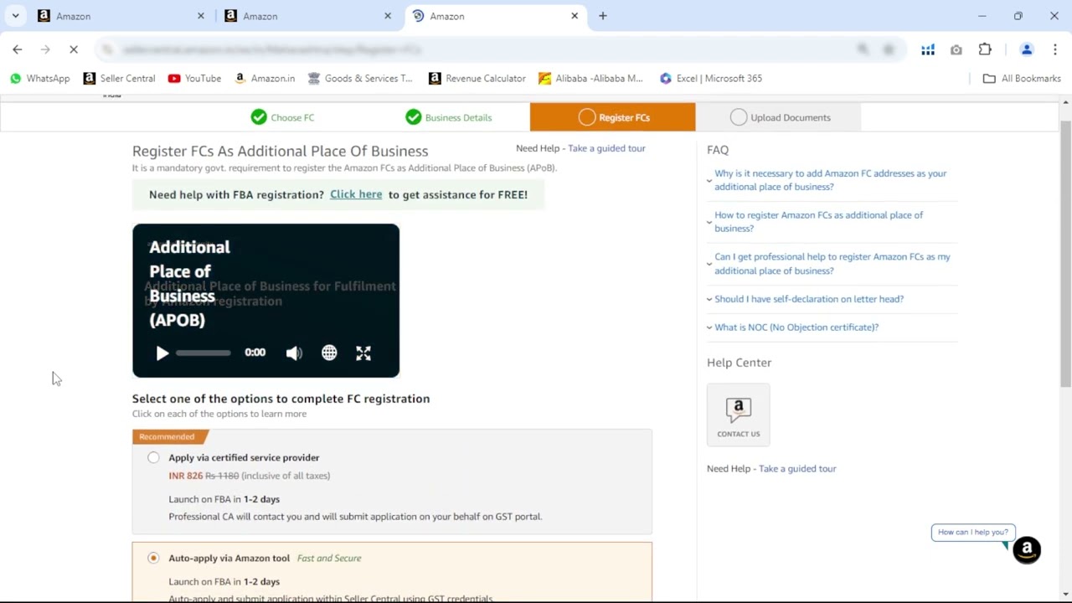
Task: Click the 'INR 826' price text
Action: (186, 476)
